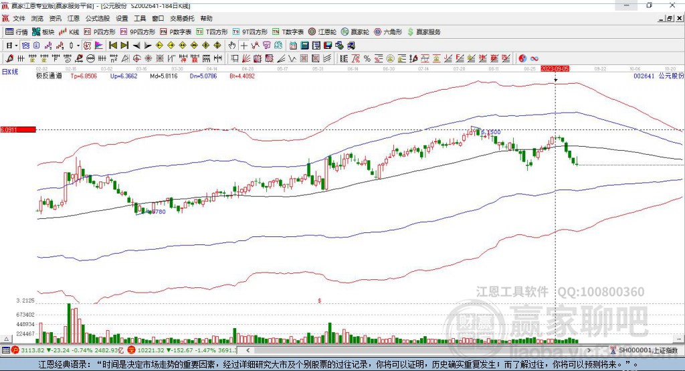Open the T四方形 tool
This screenshot has height=371, width=685.
pos(212,32)
